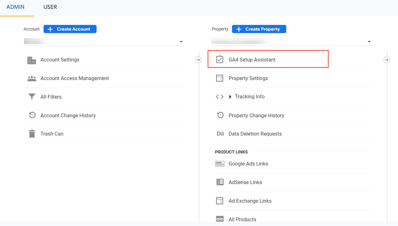Viewport: 398px width, 226px height.
Task: Switch to the USER tab
Action: click(x=50, y=7)
